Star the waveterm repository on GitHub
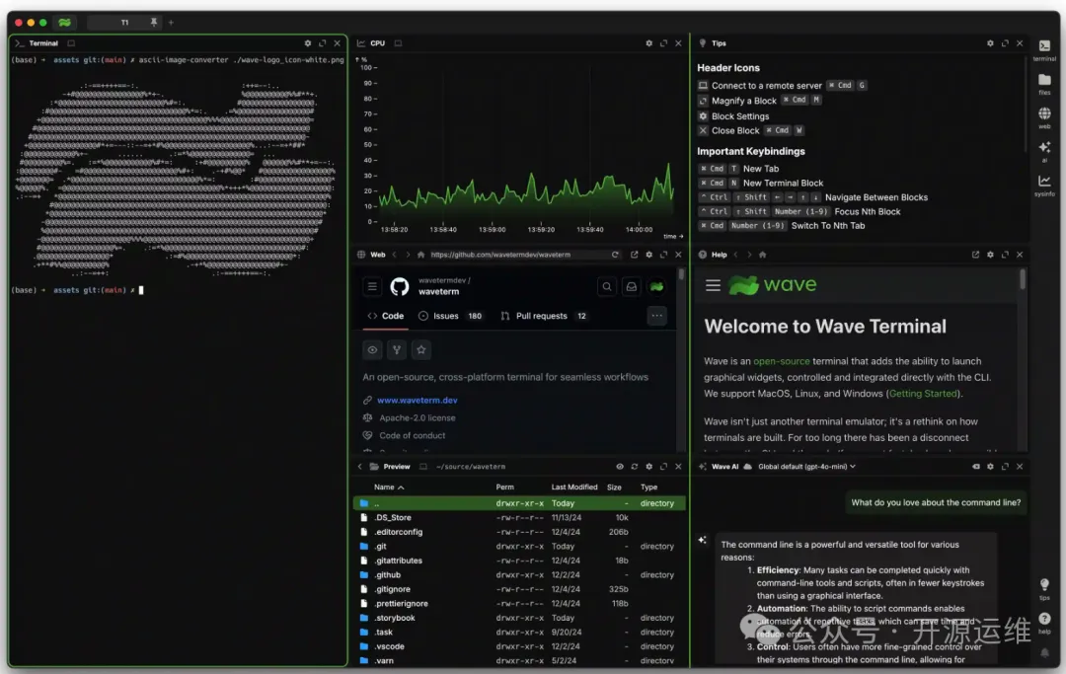 (x=421, y=349)
